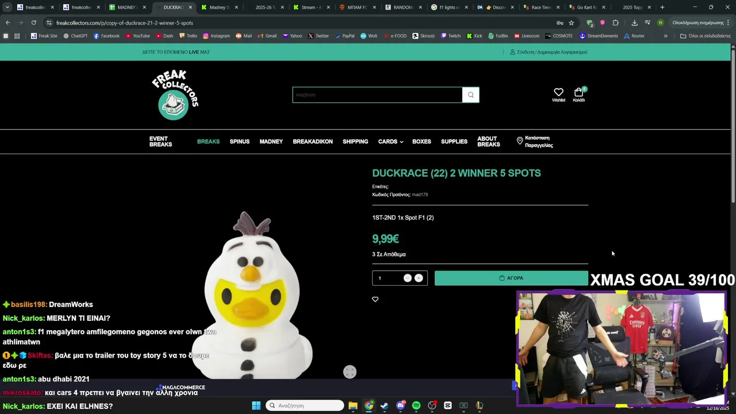
Task: Open the Freak Site bookmark
Action: point(44,36)
